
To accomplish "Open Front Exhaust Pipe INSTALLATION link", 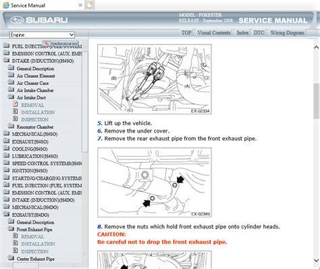I will click(38, 244).
